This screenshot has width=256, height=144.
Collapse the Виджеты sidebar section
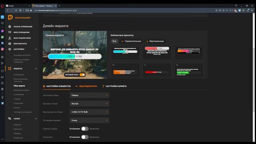[x=36, y=68]
